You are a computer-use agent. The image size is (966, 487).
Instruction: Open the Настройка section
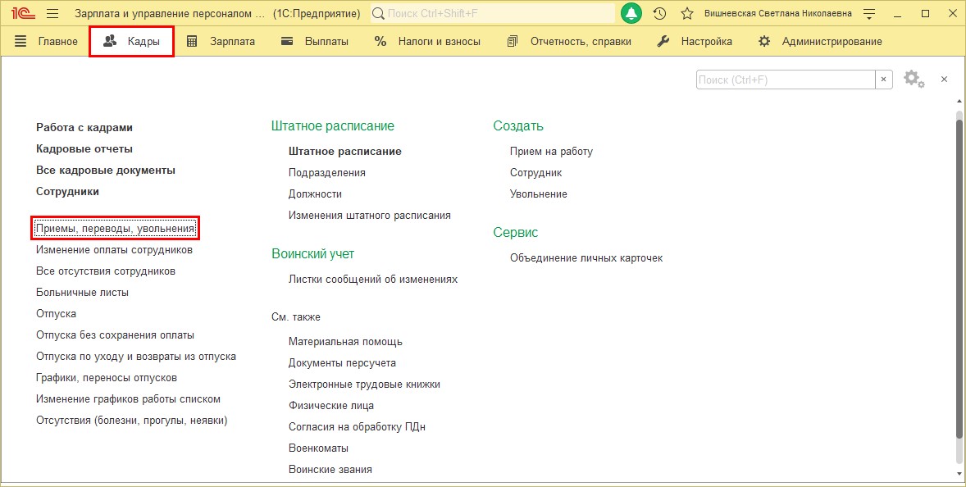point(707,41)
